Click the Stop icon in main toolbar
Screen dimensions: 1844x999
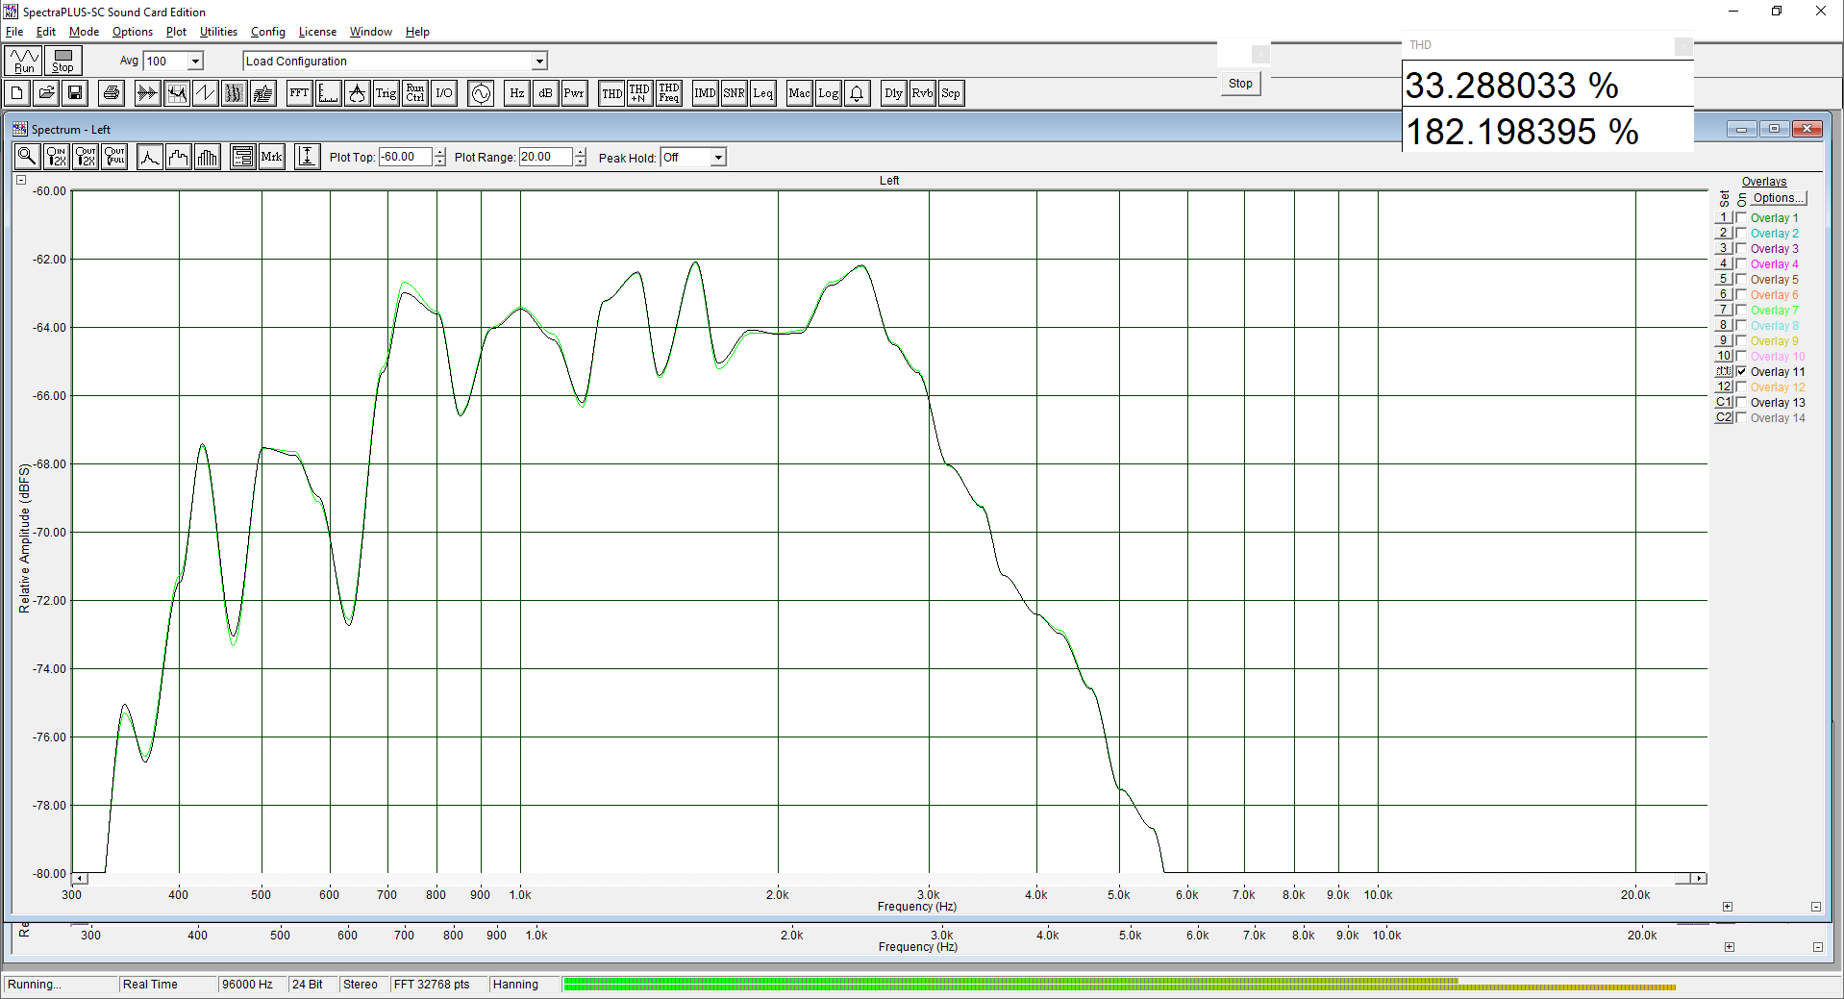tap(62, 61)
